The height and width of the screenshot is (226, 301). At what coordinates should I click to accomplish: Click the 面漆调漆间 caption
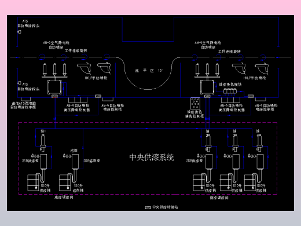pyautogui.click(x=219, y=198)
